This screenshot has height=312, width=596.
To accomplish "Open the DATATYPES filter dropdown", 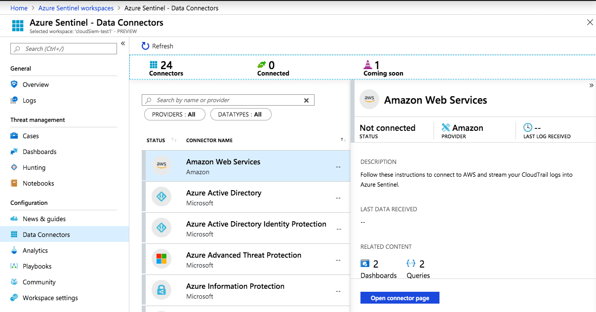I will [240, 115].
